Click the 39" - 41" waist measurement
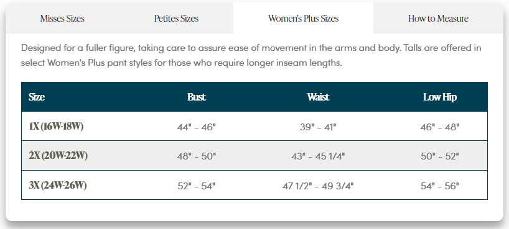 click(318, 127)
